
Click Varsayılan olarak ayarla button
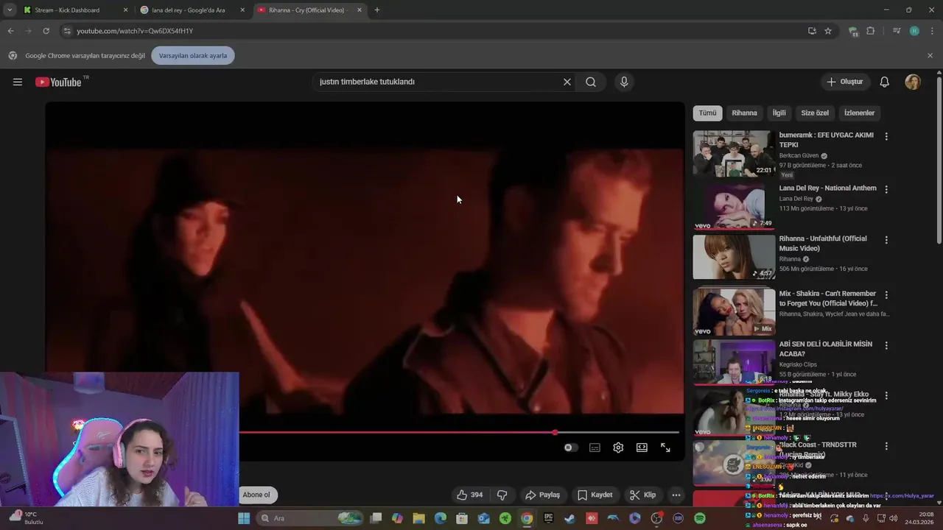193,55
